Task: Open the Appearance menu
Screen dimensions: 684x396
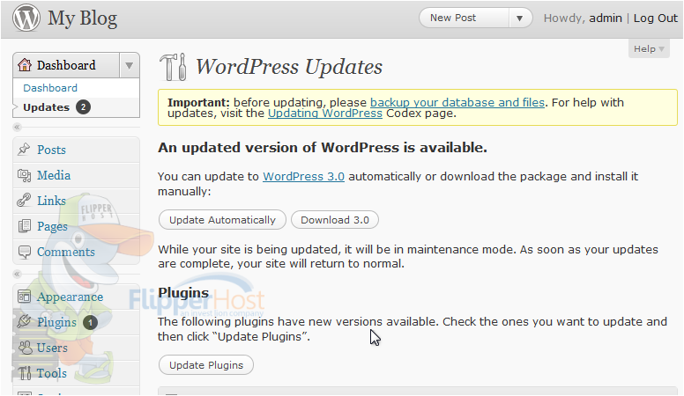Action: pos(71,297)
